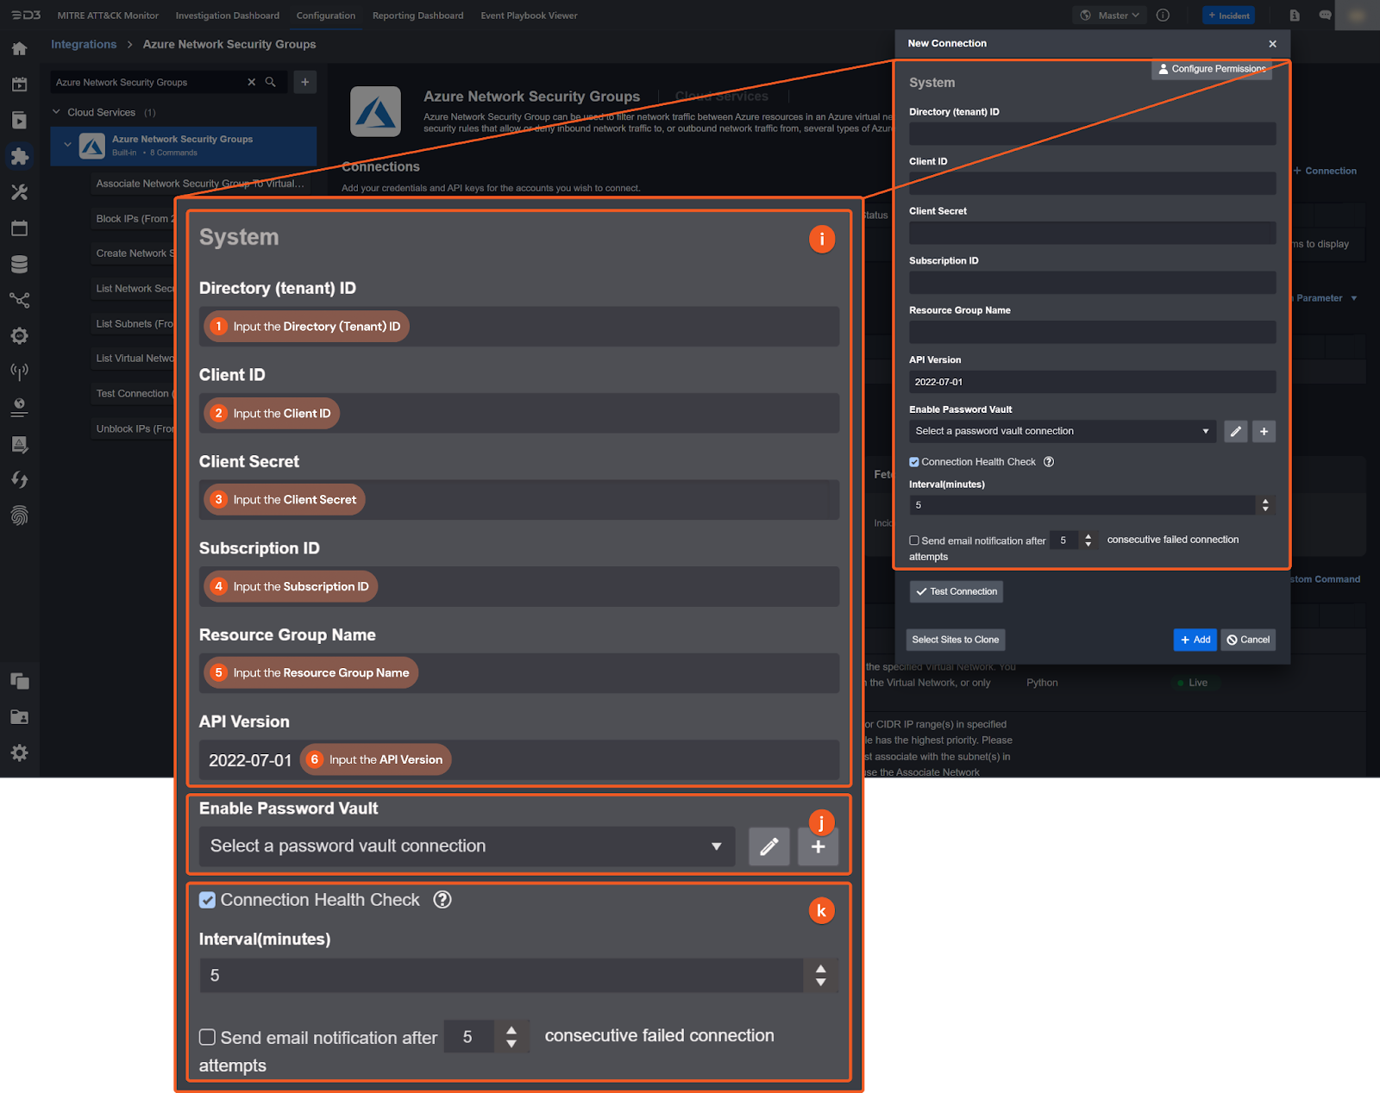Enable Send email notification checkbox in dialog
1380x1093 pixels.
(914, 540)
